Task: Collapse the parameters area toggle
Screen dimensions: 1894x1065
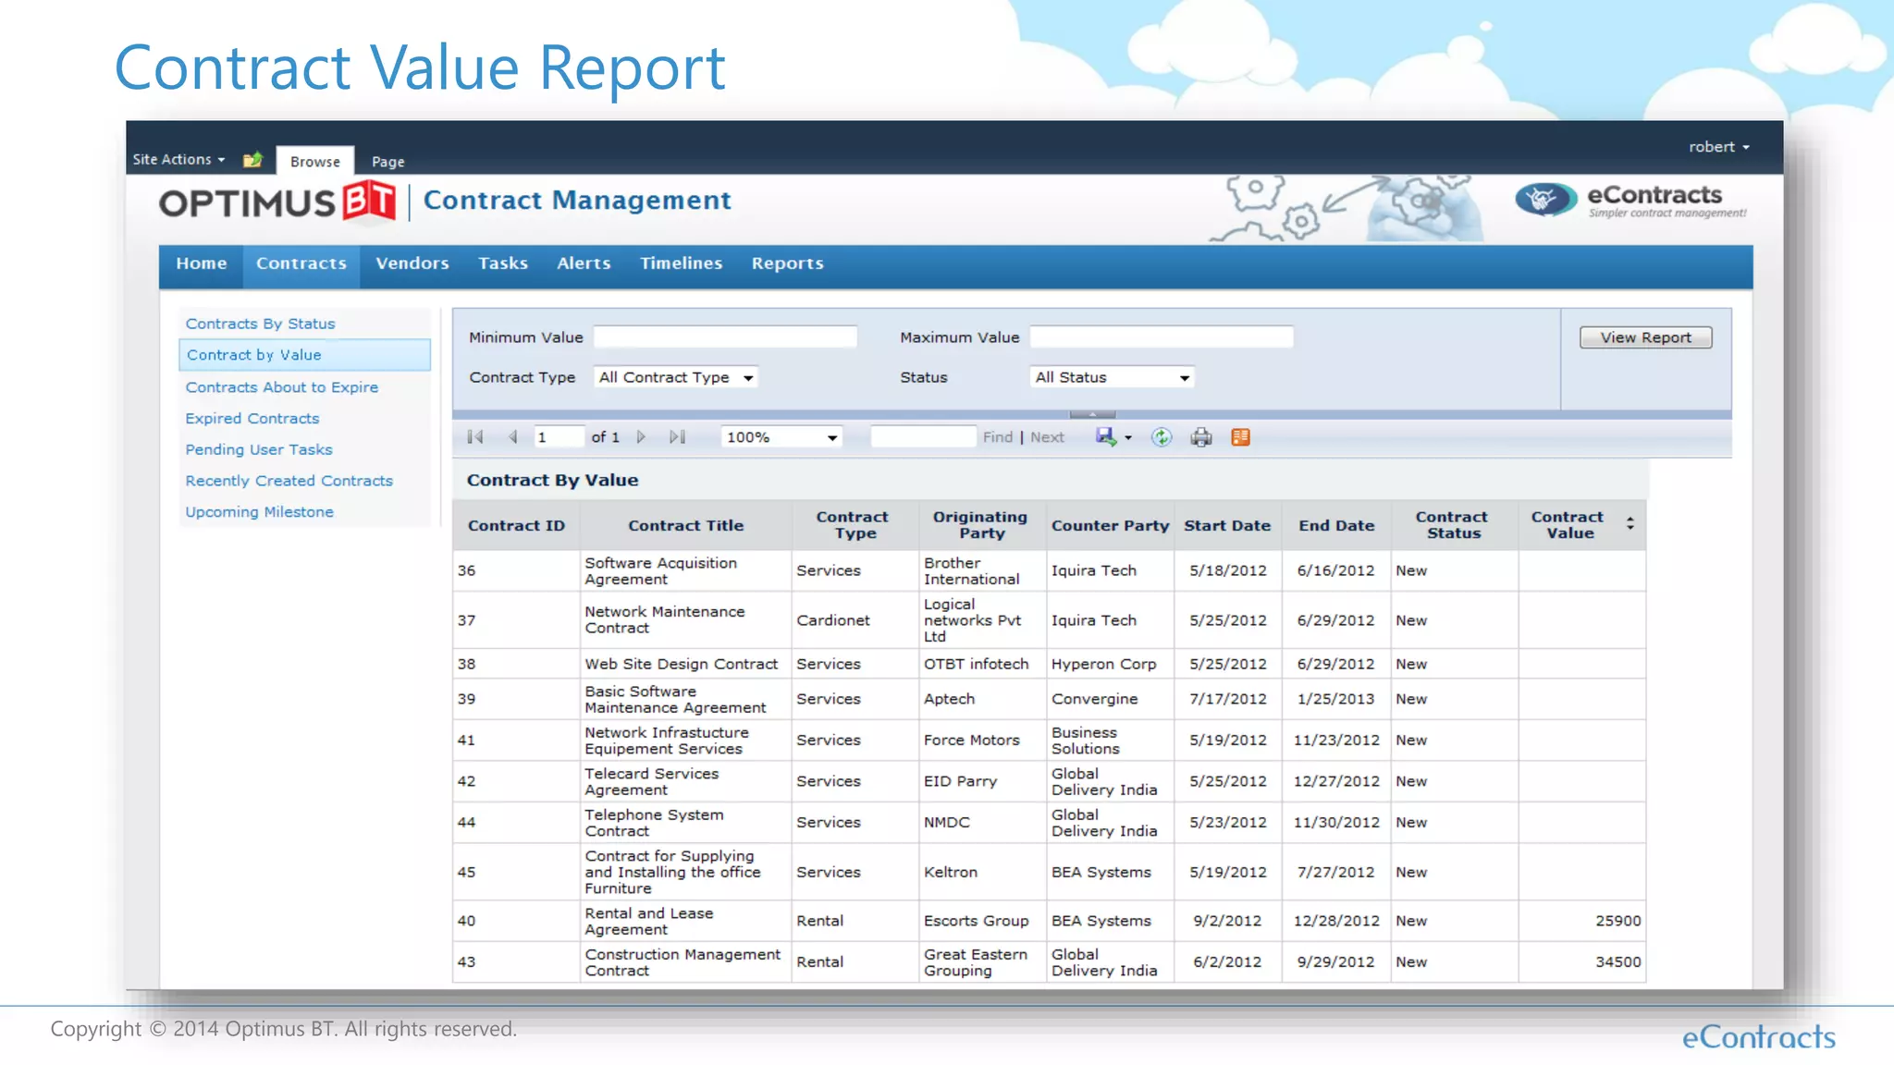Action: [1091, 414]
